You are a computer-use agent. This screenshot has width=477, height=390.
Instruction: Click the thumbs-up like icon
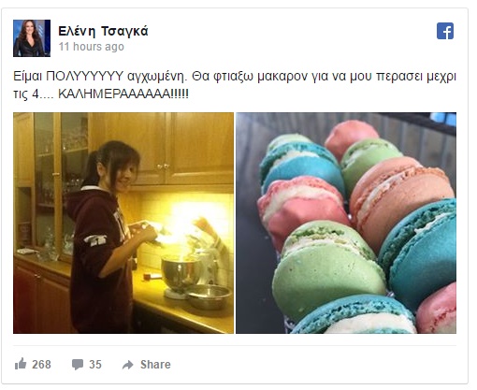(21, 364)
